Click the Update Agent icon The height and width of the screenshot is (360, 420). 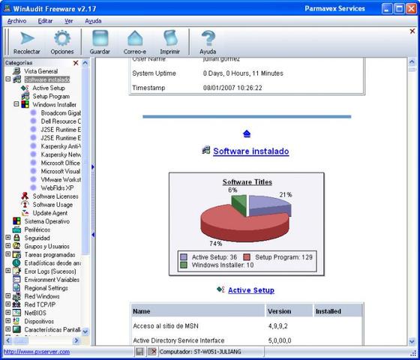[x=25, y=213]
